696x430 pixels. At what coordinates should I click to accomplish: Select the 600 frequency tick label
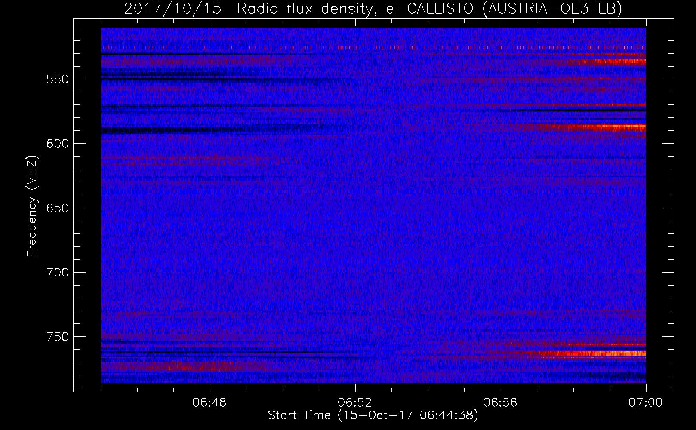[58, 144]
